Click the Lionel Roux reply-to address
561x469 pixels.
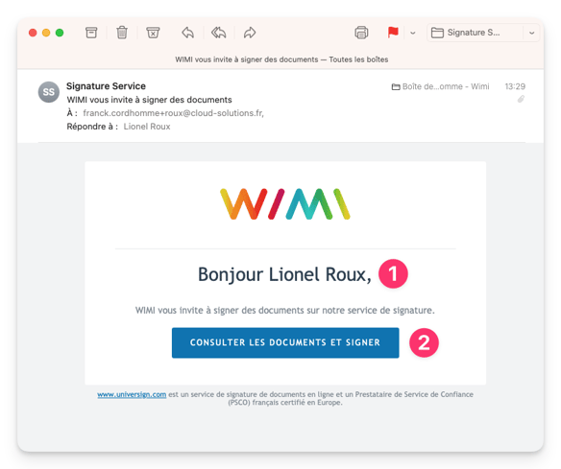coord(147,127)
